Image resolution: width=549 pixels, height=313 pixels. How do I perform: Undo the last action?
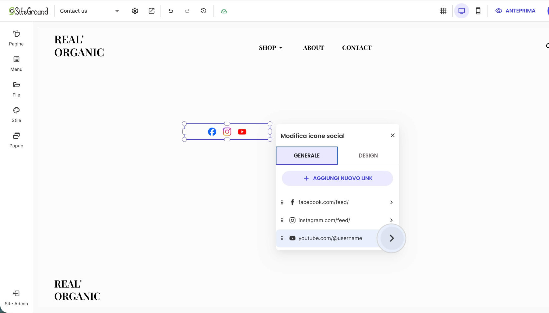click(x=171, y=11)
